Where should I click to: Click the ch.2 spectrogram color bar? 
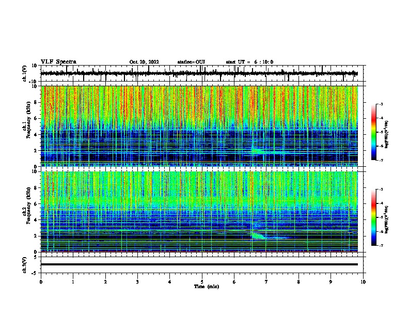tap(373, 217)
